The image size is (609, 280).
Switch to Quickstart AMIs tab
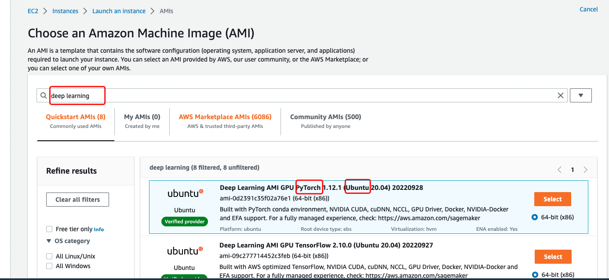[x=76, y=121]
